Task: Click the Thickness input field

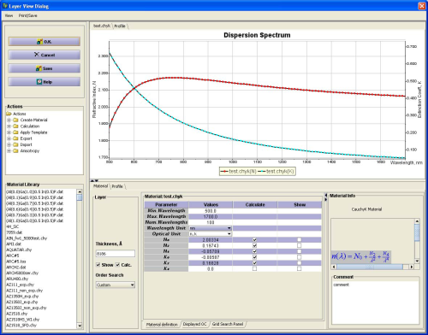Action: (116, 254)
